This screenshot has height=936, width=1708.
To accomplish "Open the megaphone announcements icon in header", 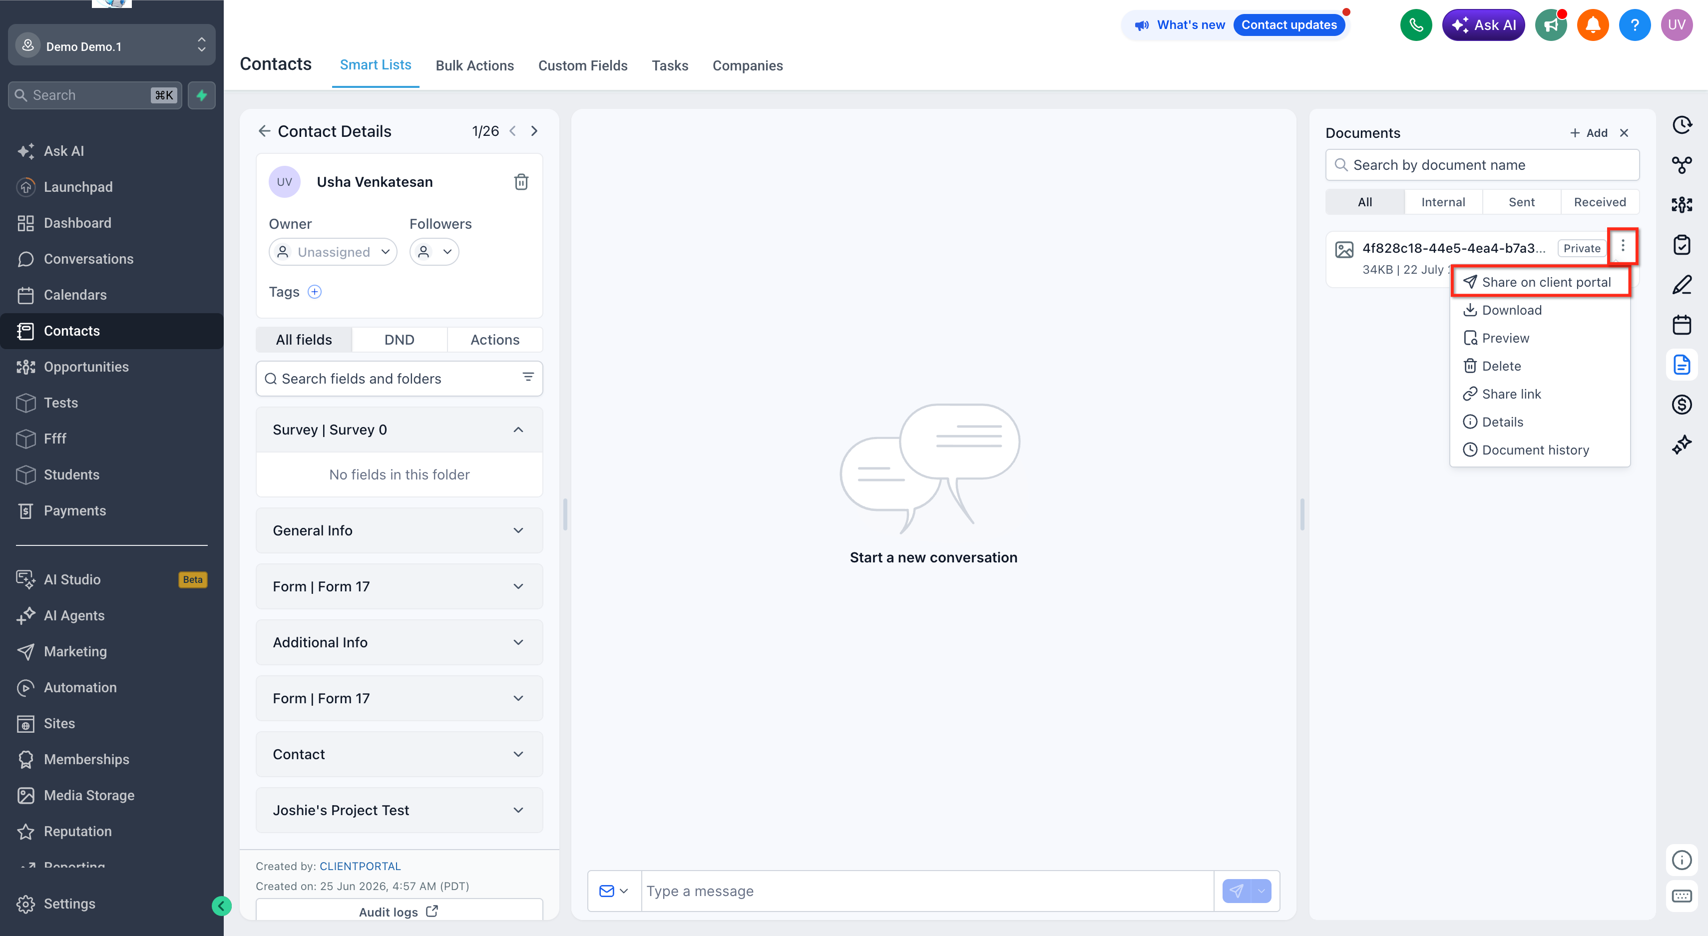I will tap(1551, 25).
